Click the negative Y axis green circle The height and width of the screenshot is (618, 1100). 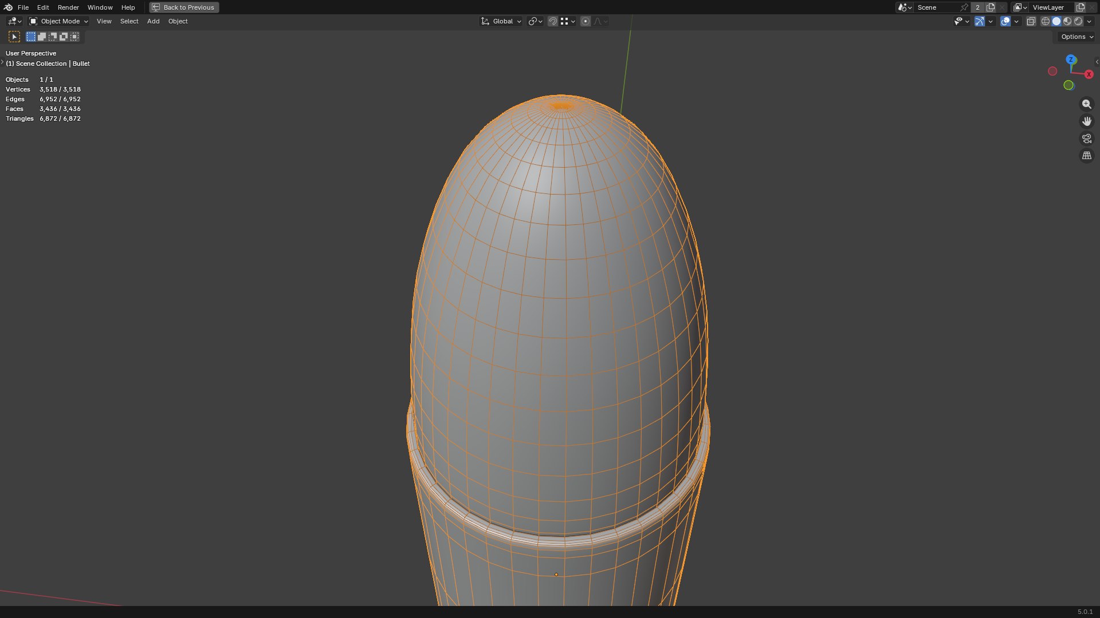[1068, 85]
